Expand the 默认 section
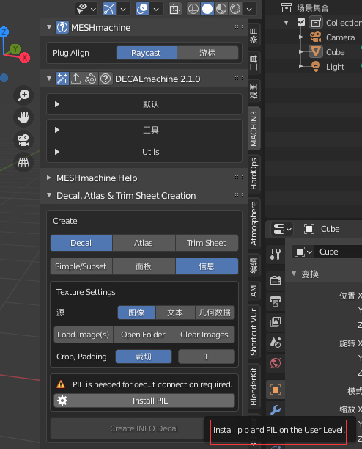This screenshot has height=449, width=362. 57,104
